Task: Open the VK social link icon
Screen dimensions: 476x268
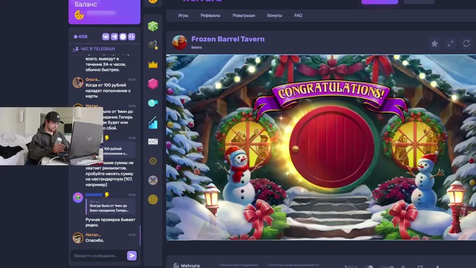Action: [x=105, y=37]
